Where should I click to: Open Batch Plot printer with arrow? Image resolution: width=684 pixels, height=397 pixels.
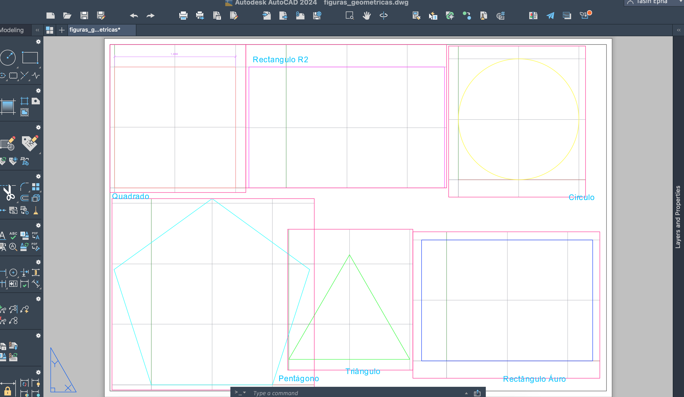click(200, 16)
